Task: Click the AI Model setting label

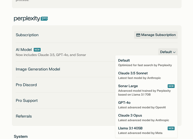Action: (24, 50)
